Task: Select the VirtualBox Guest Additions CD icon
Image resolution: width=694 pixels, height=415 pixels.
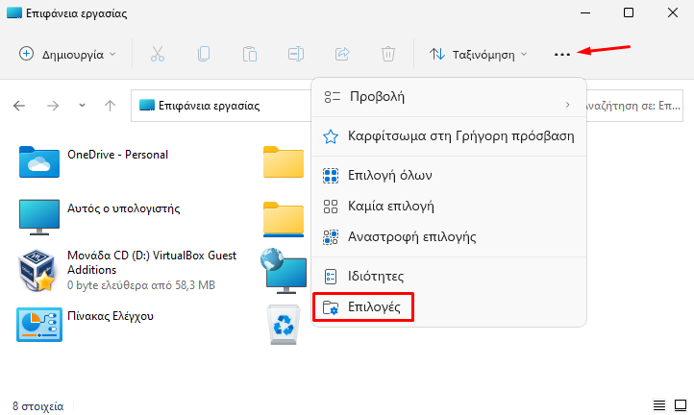Action: 37,270
